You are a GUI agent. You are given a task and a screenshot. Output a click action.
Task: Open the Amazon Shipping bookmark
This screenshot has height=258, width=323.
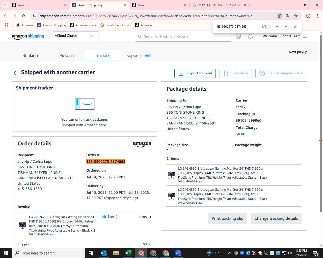51,25
